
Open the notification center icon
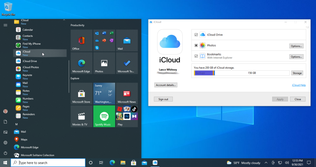click(309, 163)
